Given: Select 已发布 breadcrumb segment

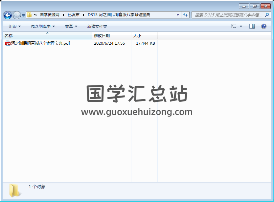Looking at the screenshot, I should coord(74,15).
